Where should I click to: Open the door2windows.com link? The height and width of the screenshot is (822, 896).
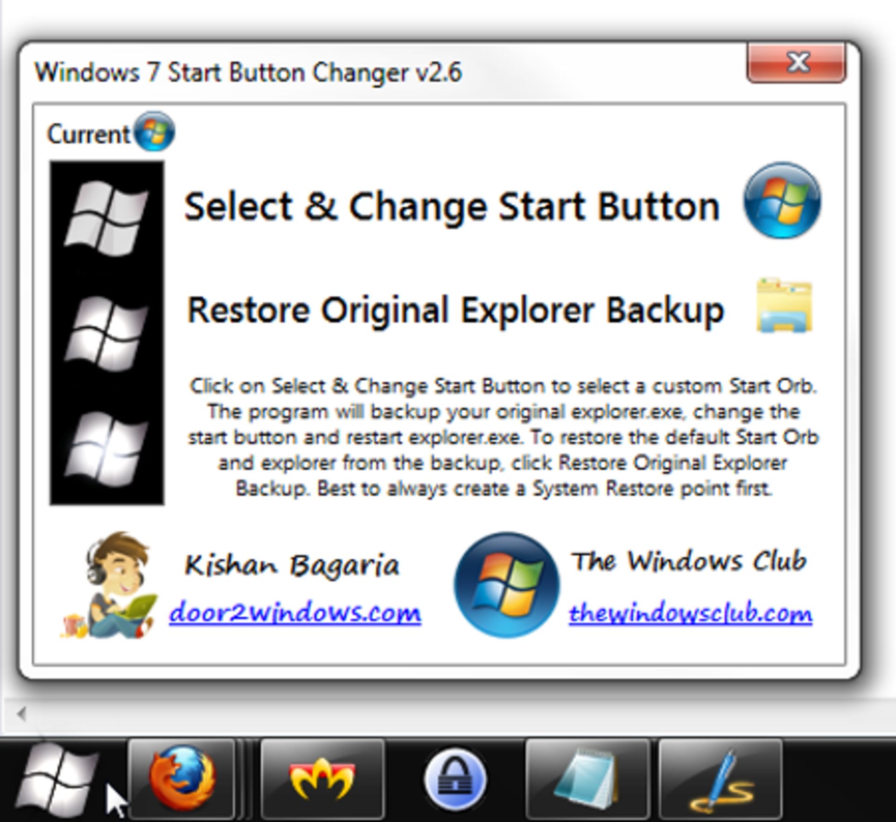coord(295,613)
